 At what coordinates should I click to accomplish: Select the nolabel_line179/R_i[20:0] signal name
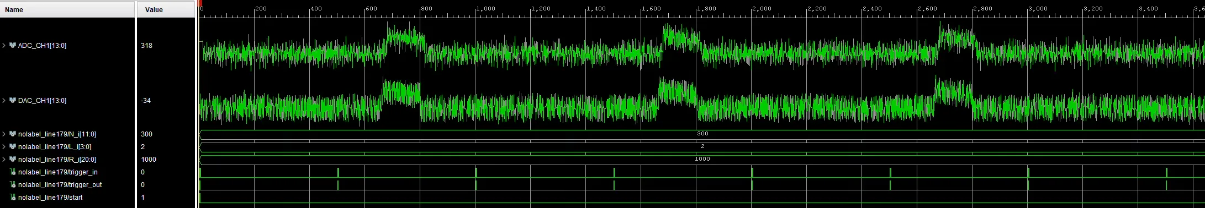[57, 160]
